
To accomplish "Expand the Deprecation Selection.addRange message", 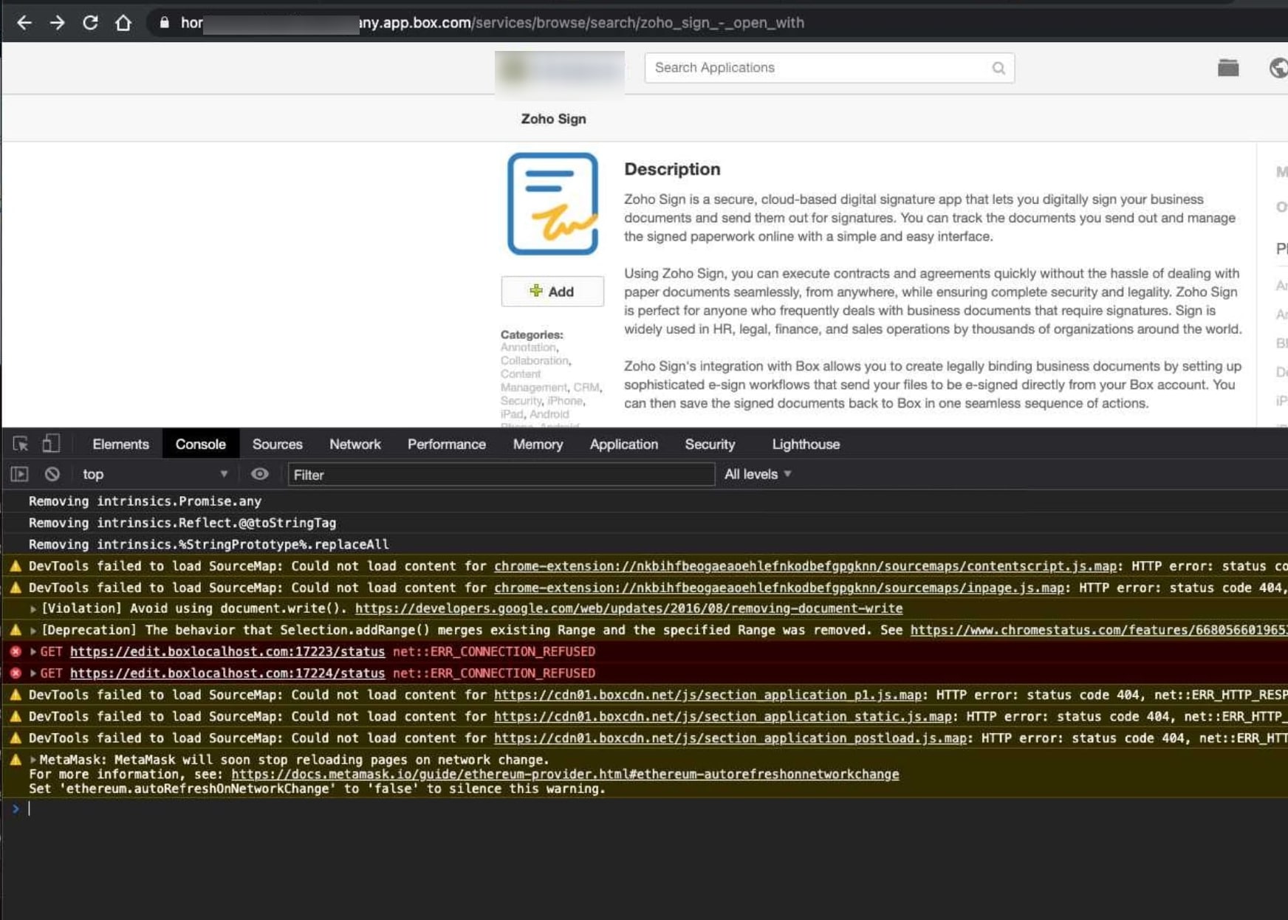I will click(x=33, y=631).
